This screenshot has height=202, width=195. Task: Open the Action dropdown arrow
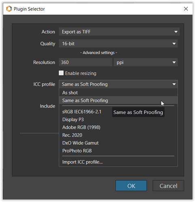coord(176,32)
